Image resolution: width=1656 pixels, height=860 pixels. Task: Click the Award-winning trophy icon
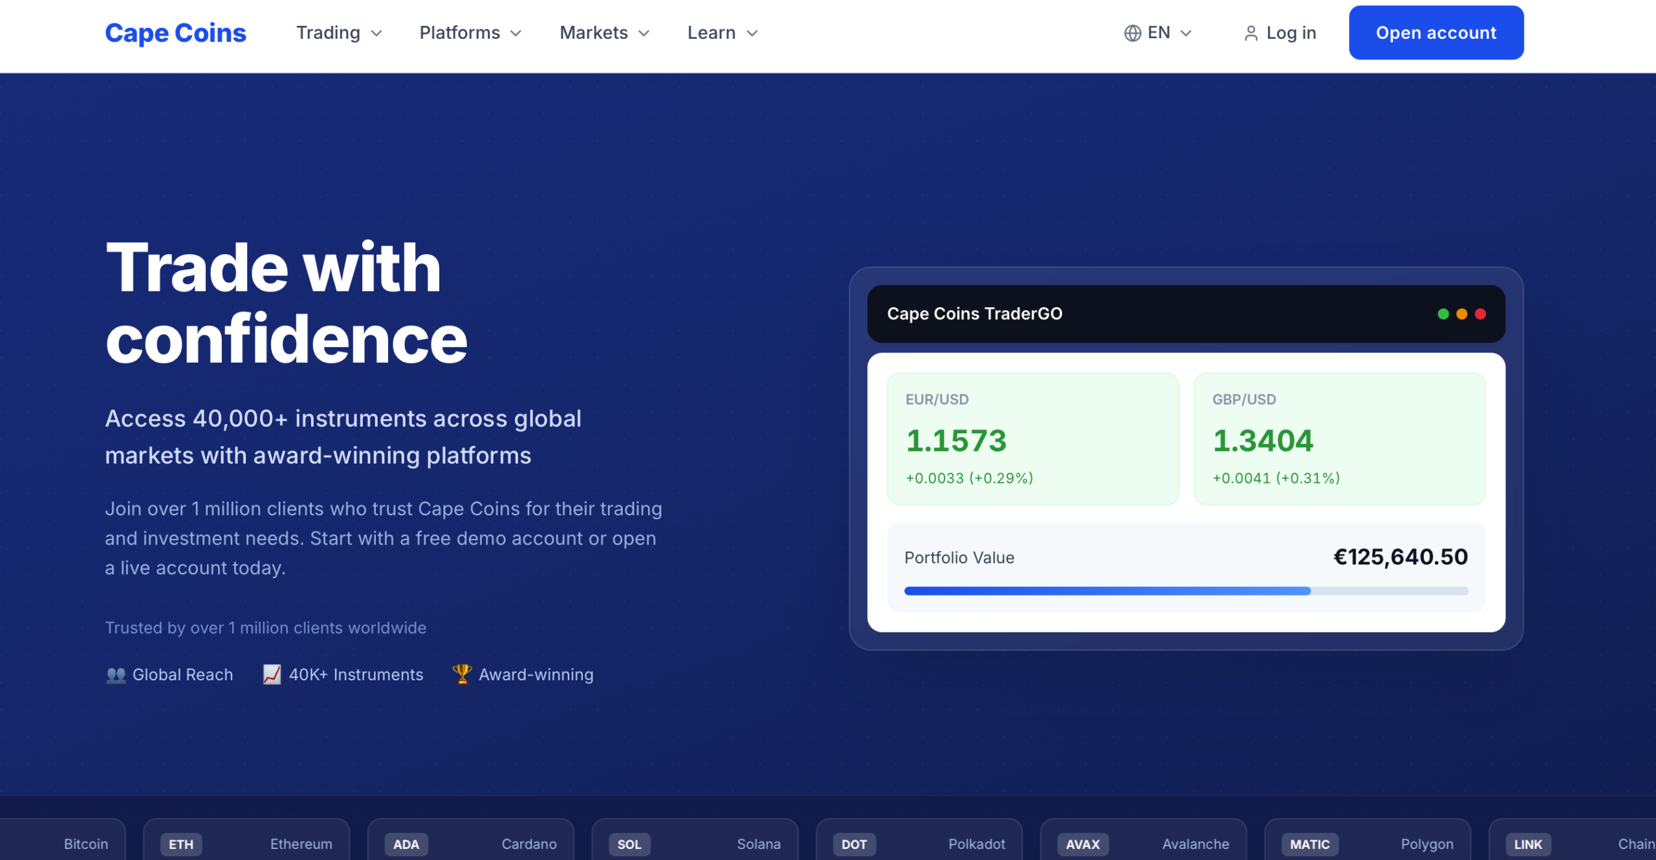(462, 674)
